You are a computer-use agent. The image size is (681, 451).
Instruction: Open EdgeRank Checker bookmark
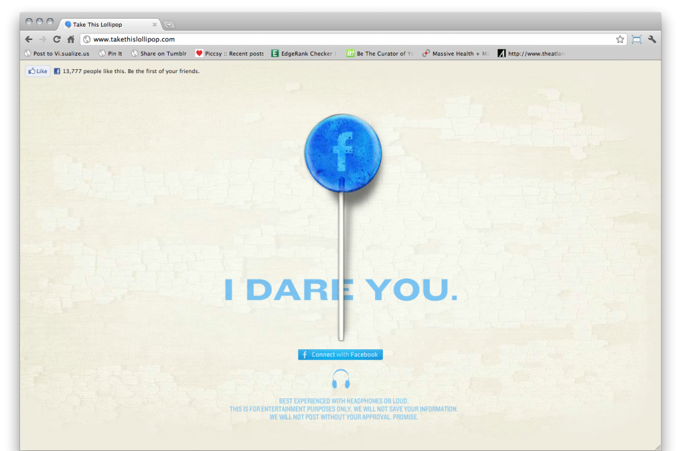(x=303, y=53)
